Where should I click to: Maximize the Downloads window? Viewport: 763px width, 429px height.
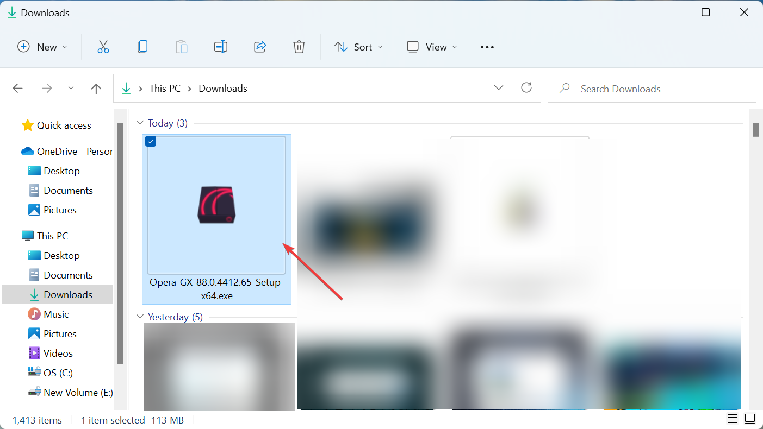705,12
